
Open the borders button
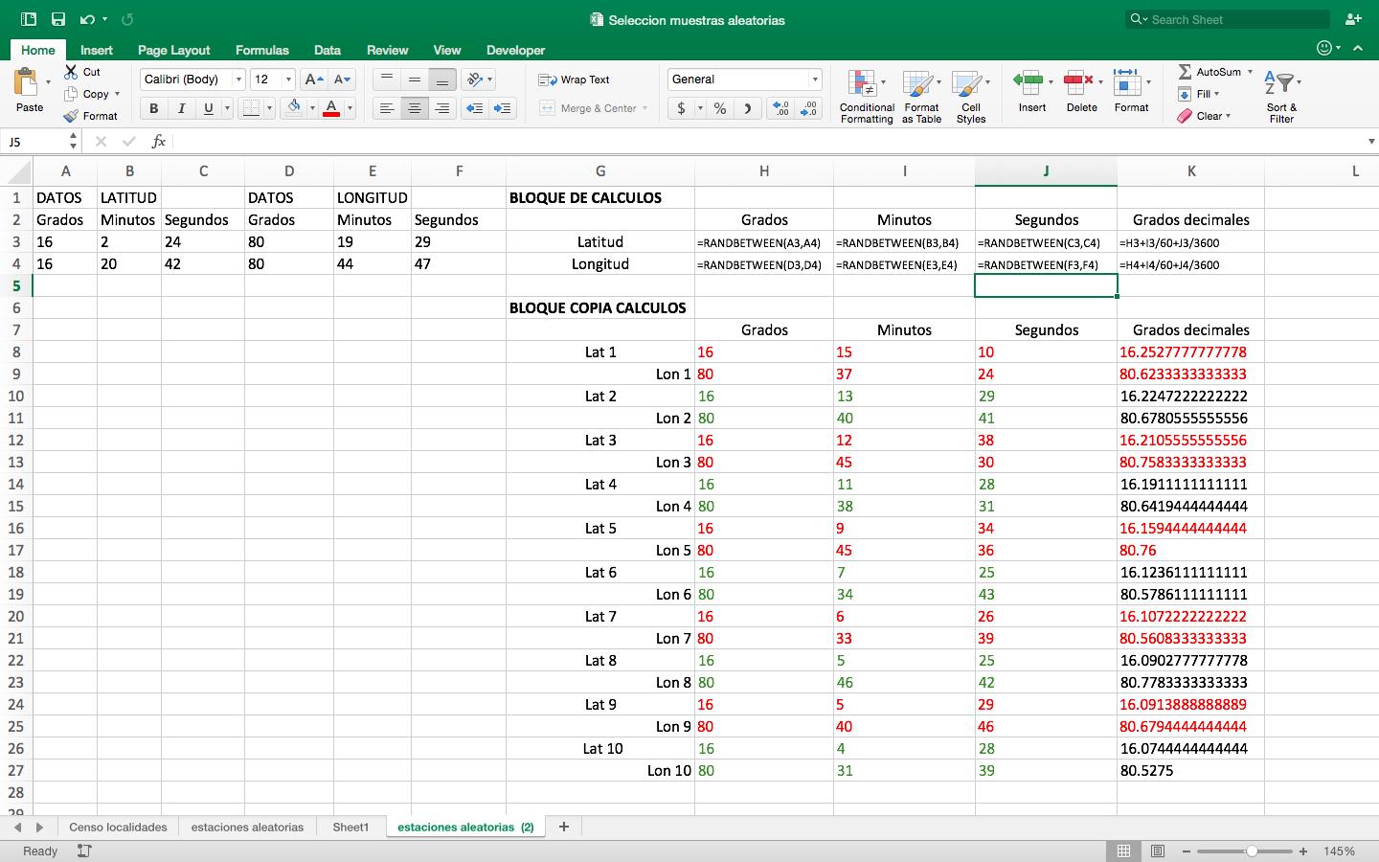[251, 108]
